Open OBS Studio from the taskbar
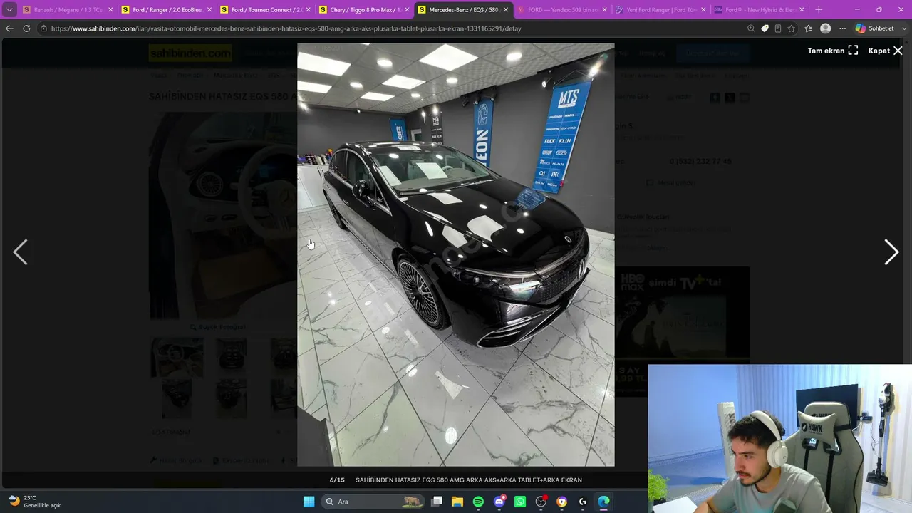 point(541,502)
